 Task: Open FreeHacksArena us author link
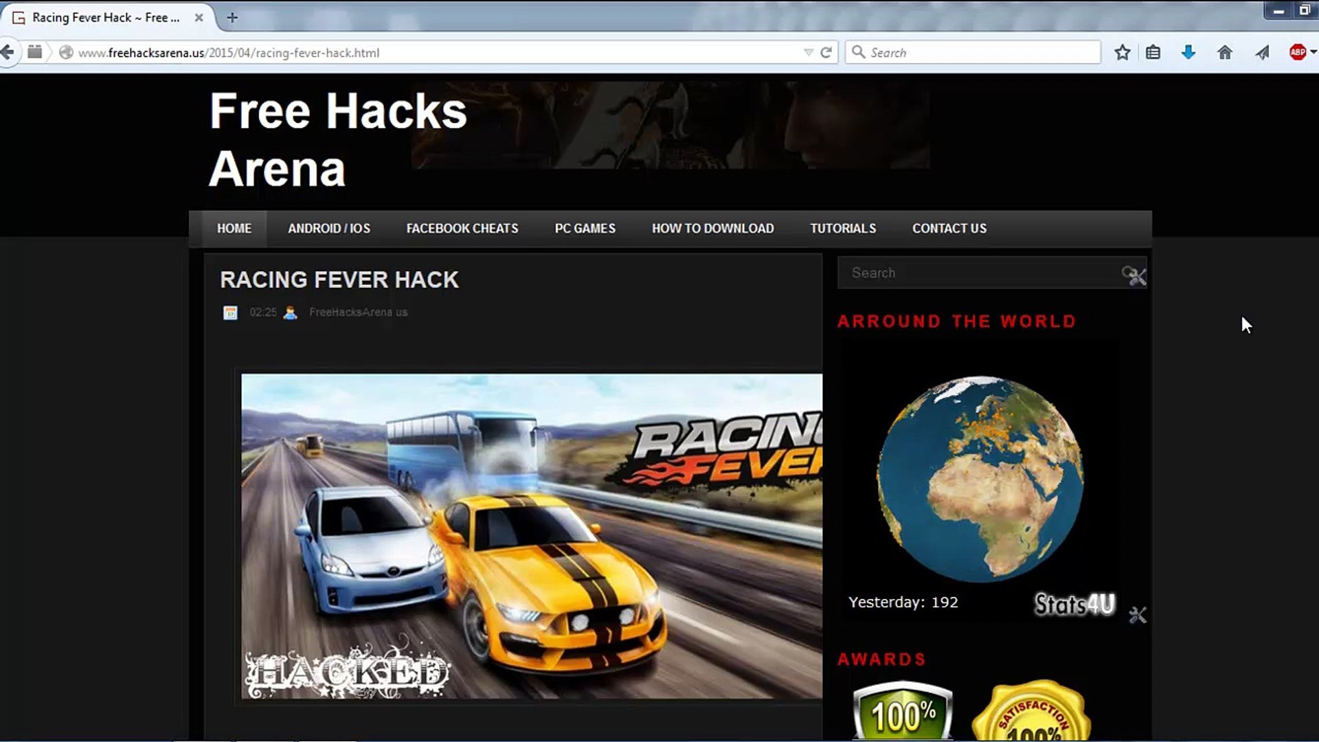tap(358, 312)
